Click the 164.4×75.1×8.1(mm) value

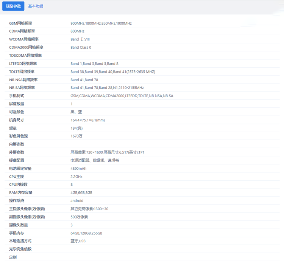88,120
